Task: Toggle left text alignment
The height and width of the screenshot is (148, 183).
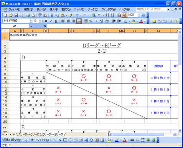Action: coord(63,21)
